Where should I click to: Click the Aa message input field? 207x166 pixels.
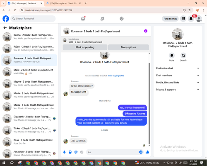point(113,152)
